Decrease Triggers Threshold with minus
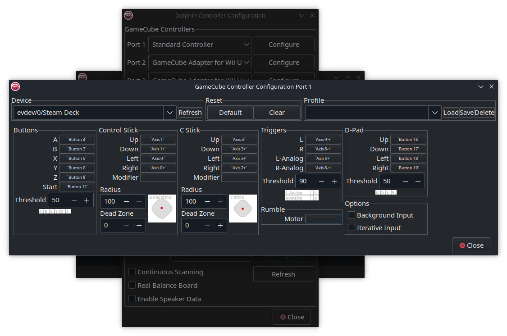Image resolution: width=507 pixels, height=336 pixels. (x=321, y=181)
